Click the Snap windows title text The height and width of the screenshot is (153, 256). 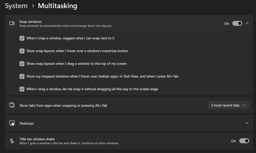click(x=31, y=22)
